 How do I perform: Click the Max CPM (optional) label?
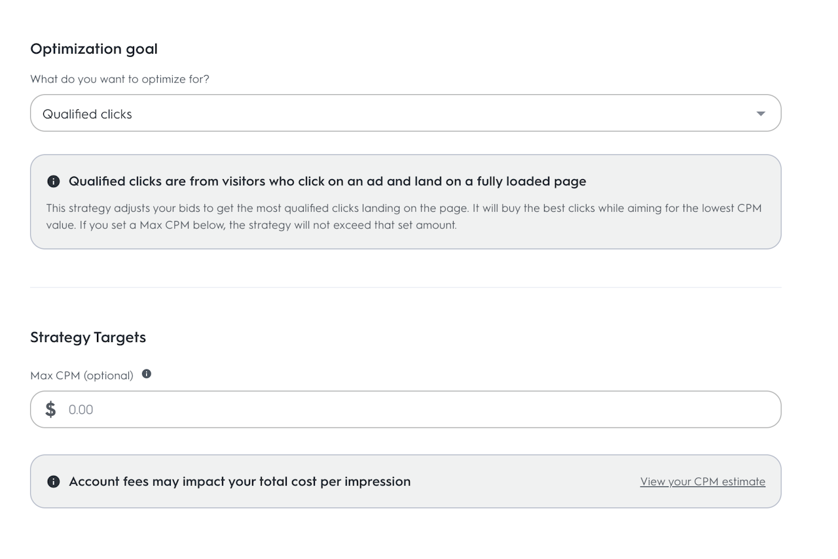82,375
